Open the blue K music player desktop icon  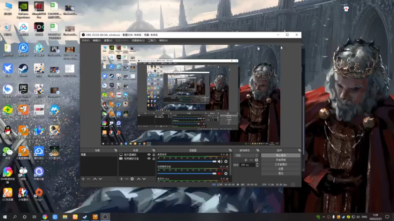tap(23, 50)
